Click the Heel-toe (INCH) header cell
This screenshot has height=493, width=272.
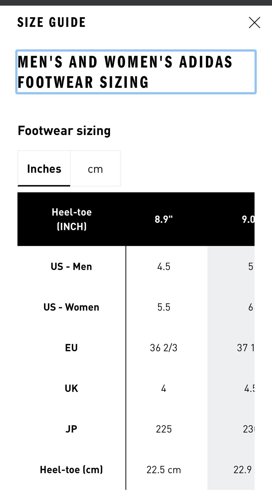[x=71, y=219]
